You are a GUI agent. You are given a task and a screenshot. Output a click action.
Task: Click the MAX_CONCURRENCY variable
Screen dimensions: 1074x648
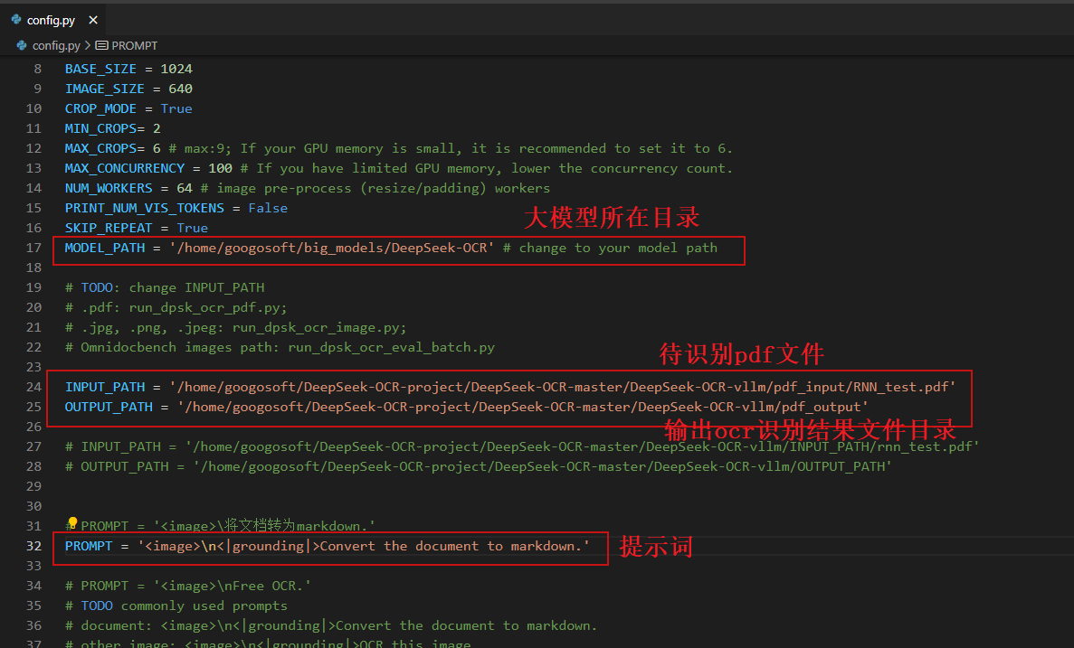coord(125,168)
